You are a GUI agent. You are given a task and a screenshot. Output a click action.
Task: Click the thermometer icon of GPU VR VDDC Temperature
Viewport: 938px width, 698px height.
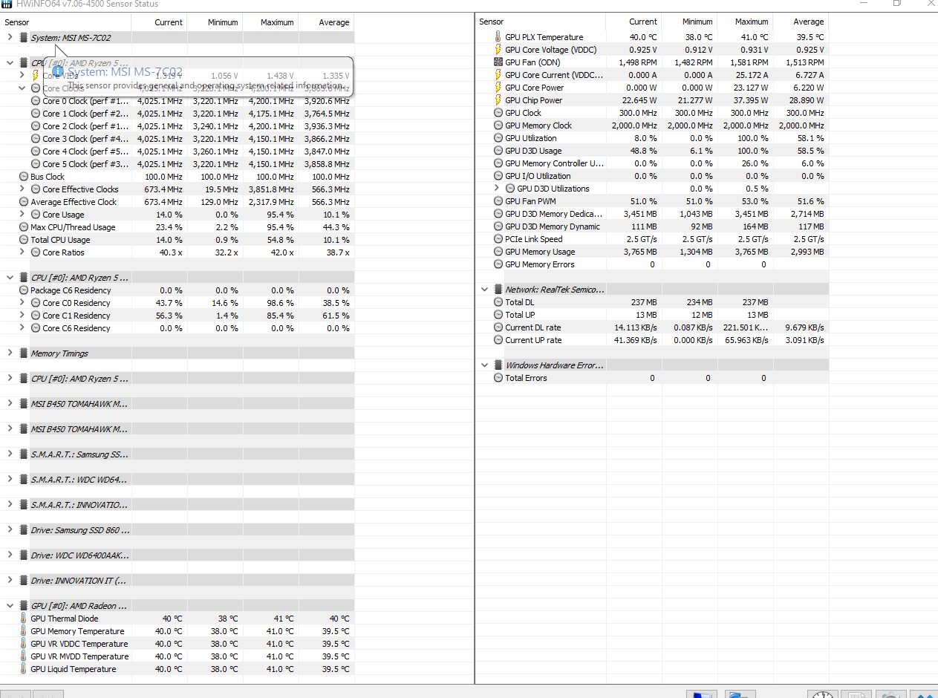pyautogui.click(x=24, y=644)
